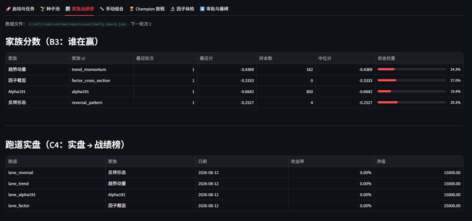Click the 最近分 column header
This screenshot has width=472, height=221.
(x=227, y=58)
